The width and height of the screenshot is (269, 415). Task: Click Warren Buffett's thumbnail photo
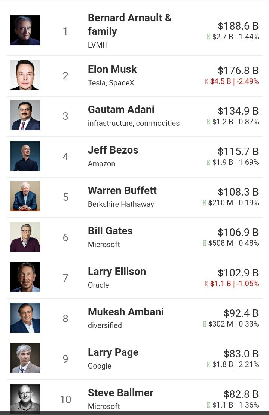click(25, 196)
